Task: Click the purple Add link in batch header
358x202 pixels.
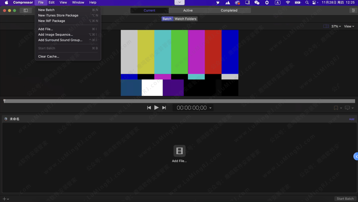Action: pos(351,119)
